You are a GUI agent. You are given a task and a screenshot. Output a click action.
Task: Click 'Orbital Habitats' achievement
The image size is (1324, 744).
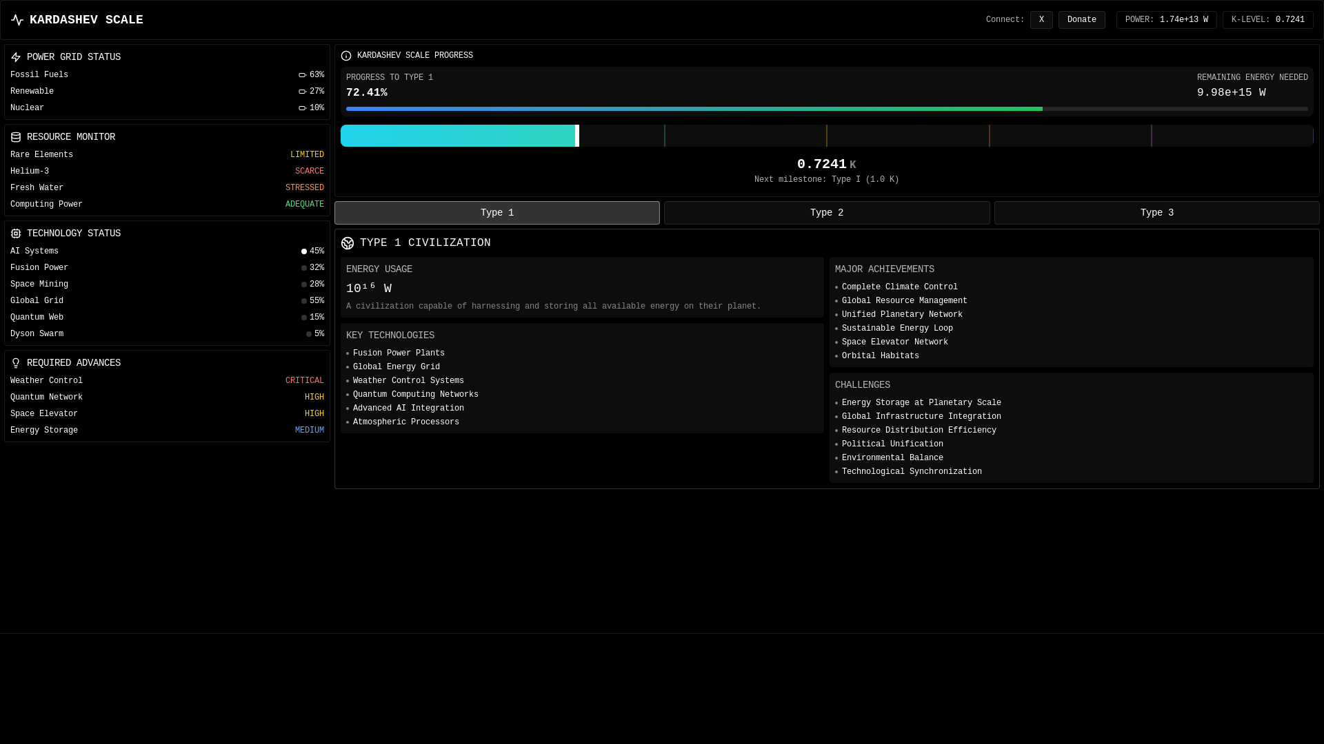click(x=881, y=356)
